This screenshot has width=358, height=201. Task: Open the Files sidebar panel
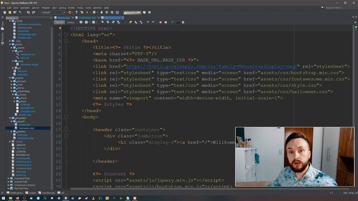click(2, 26)
